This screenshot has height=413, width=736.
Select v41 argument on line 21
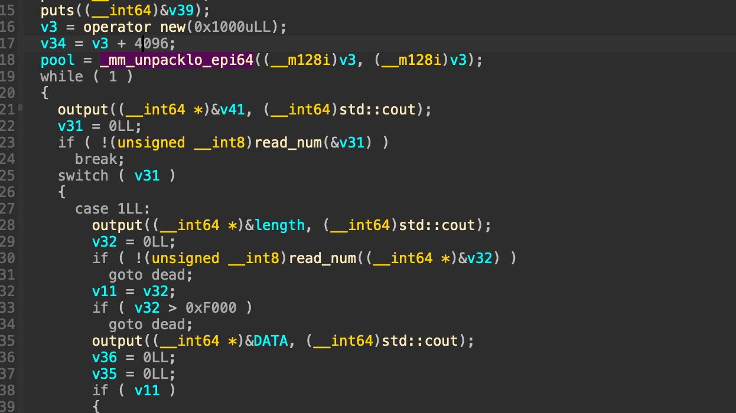[236, 110]
